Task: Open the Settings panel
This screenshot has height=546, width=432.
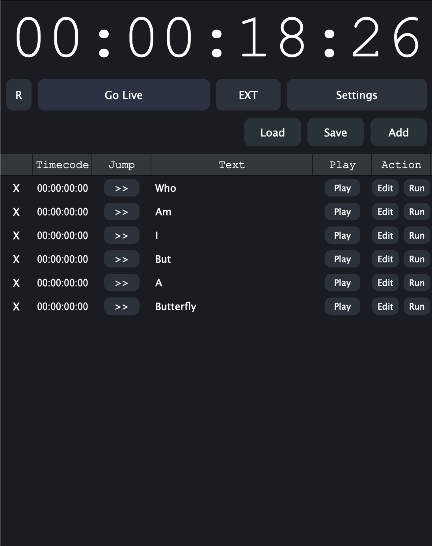Action: point(356,95)
